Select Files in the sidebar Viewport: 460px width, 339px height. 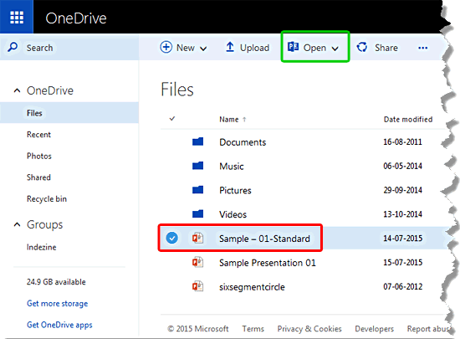pyautogui.click(x=69, y=113)
